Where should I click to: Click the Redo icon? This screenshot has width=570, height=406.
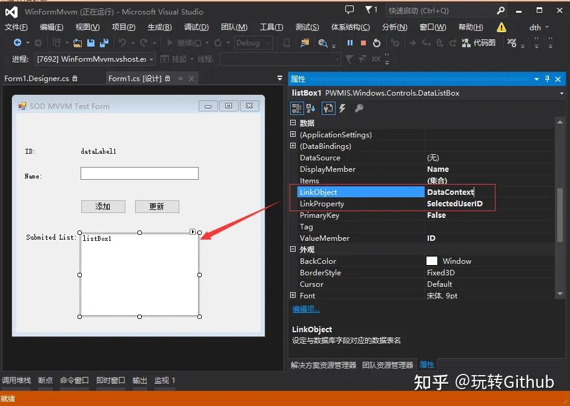[x=144, y=43]
